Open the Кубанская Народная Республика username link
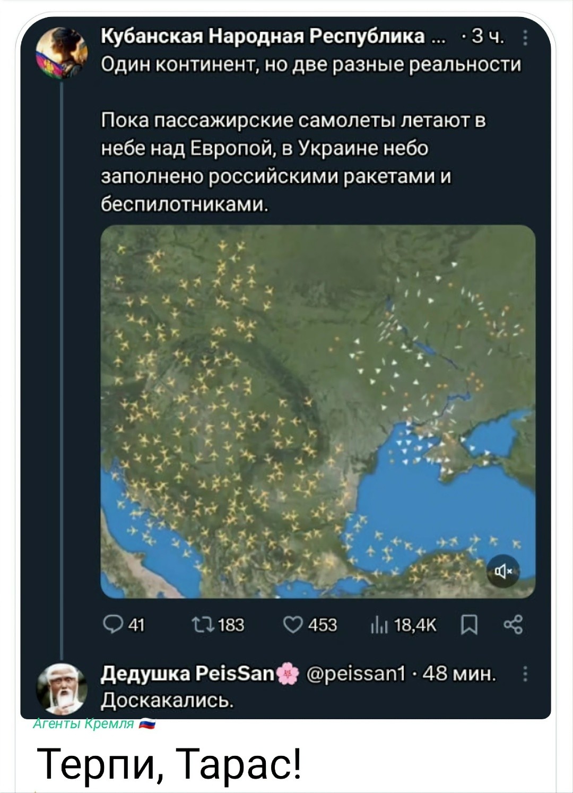Screen dimensions: 573x793 (x=263, y=37)
